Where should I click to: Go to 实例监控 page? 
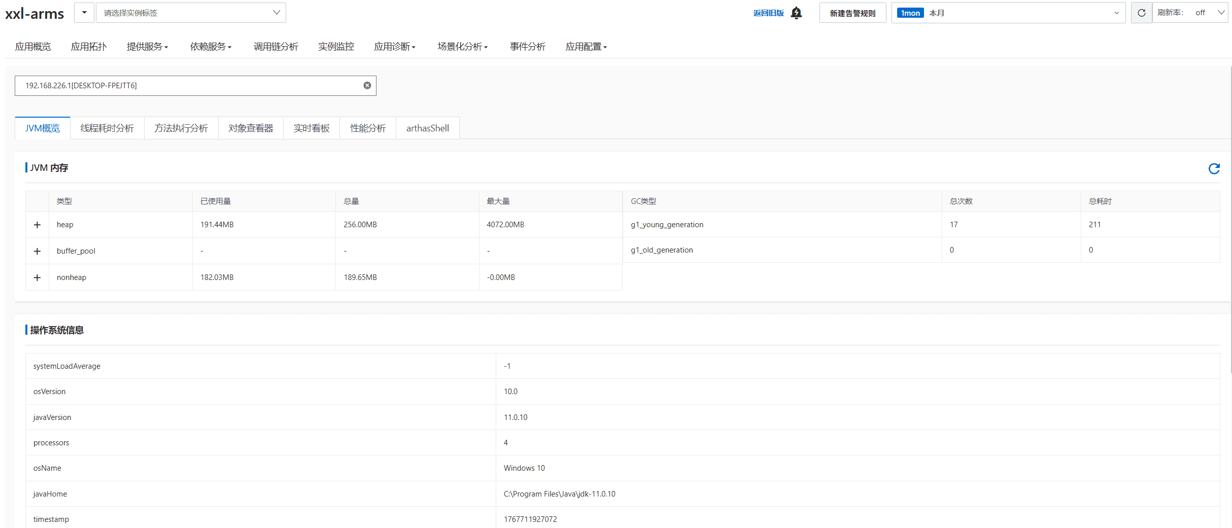tap(336, 47)
